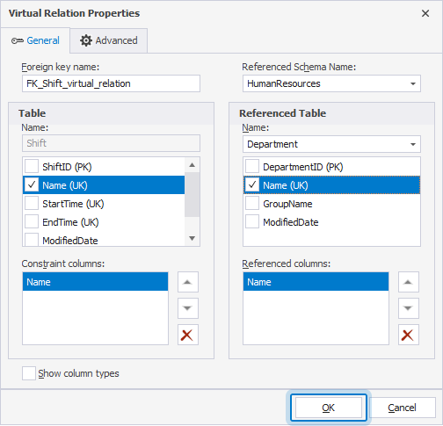Close the Virtual Relation Properties dialog
The height and width of the screenshot is (426, 443).
(x=425, y=13)
